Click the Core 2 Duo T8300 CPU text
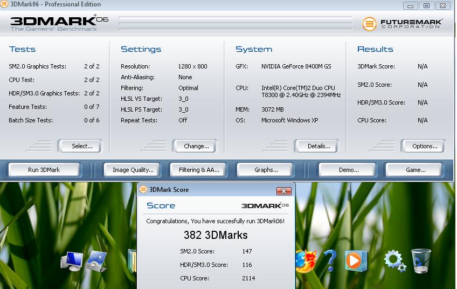This screenshot has width=457, height=289. point(301,91)
